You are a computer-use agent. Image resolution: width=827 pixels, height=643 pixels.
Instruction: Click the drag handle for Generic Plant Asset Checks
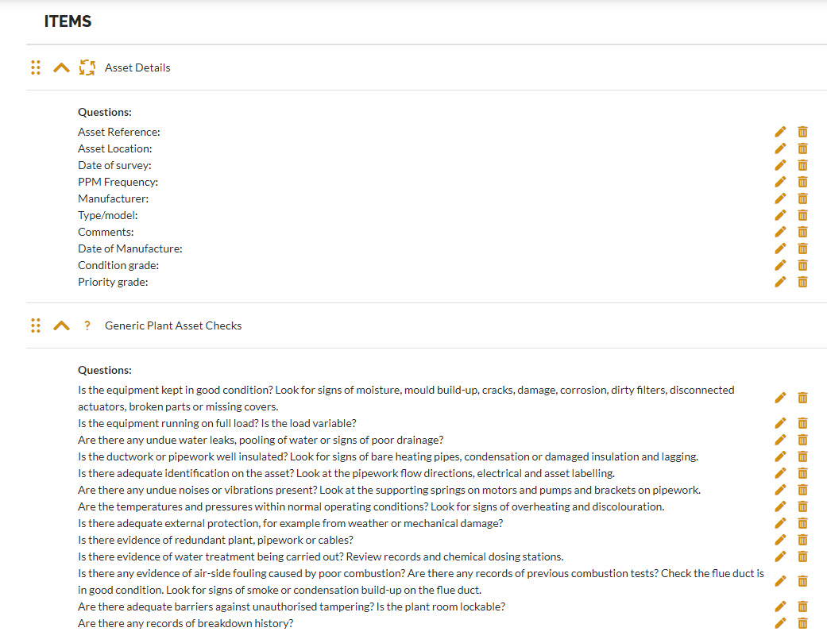(x=35, y=325)
